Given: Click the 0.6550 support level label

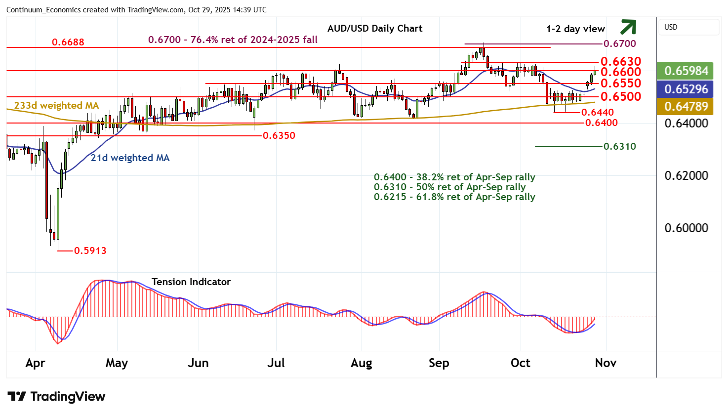Looking at the screenshot, I should click(x=620, y=83).
